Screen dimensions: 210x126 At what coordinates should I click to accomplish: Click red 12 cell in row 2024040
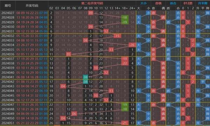click(106, 73)
